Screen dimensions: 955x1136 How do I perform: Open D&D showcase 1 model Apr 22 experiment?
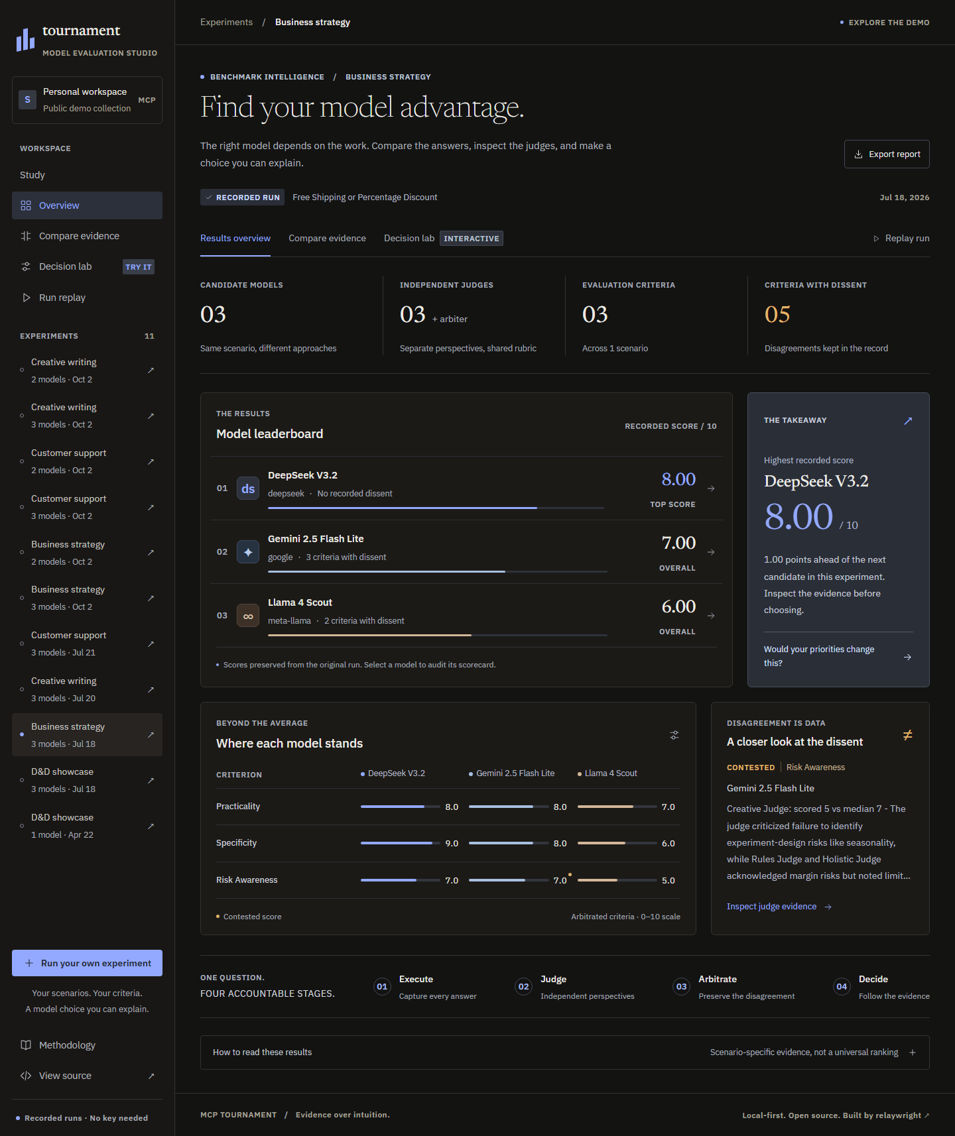coord(87,826)
